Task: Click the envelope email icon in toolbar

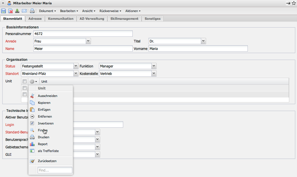Action: click(x=24, y=11)
